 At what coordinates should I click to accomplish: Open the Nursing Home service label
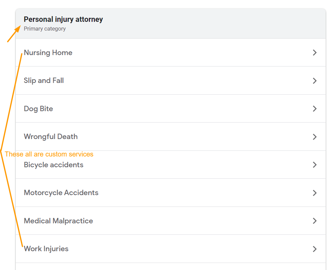point(48,53)
